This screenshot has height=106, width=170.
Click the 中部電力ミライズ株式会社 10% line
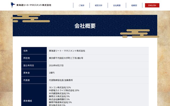coord(64,90)
